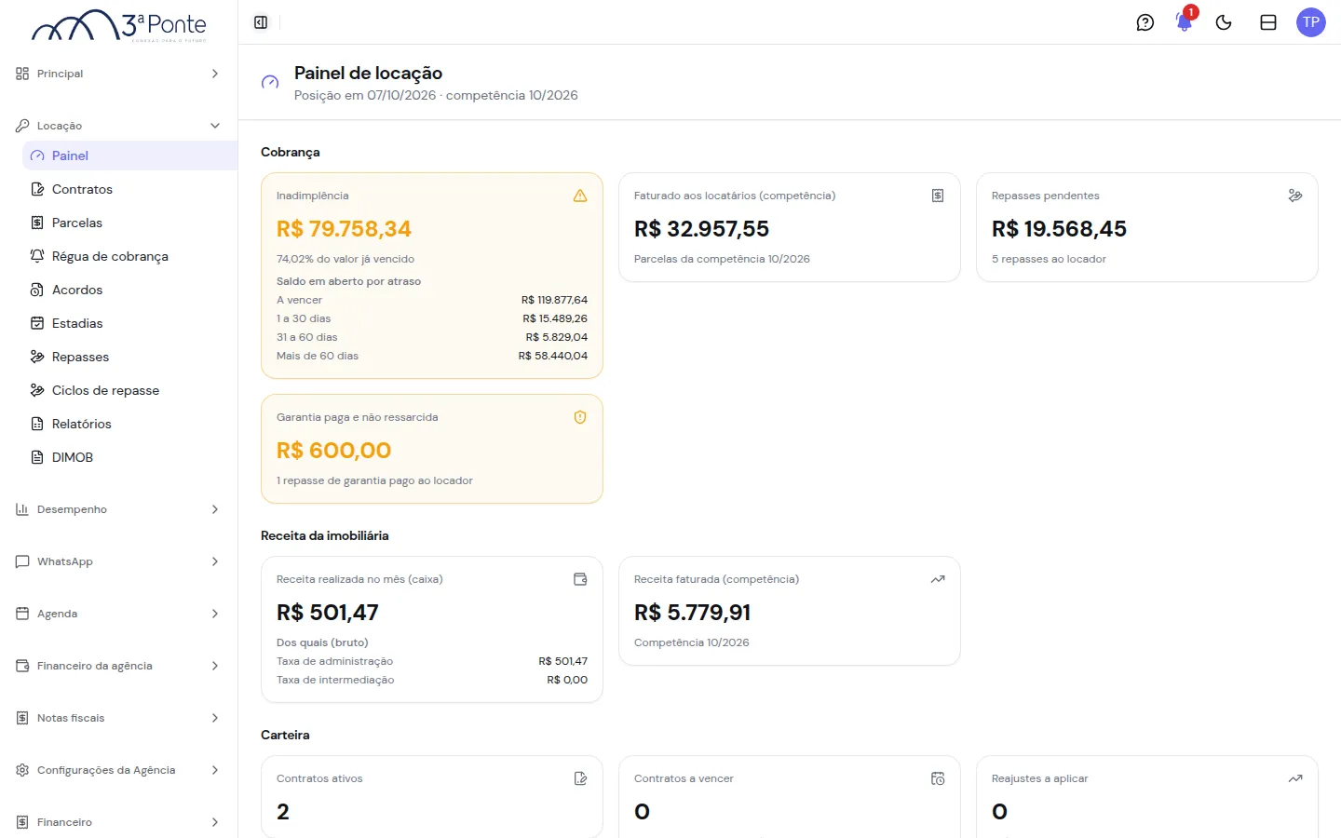This screenshot has width=1341, height=838.
Task: Expand Configurações da Agência section
Action: pos(118,770)
